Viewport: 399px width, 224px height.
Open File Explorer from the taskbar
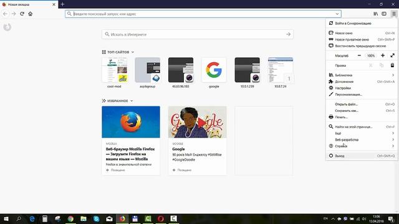(84, 218)
